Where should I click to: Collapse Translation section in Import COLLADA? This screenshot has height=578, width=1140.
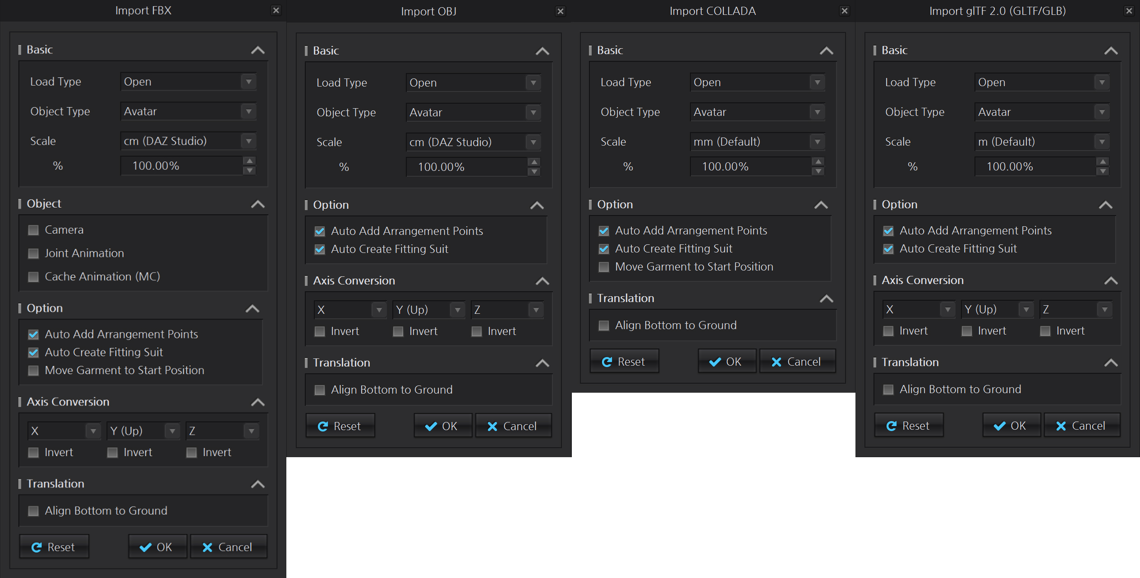(826, 298)
